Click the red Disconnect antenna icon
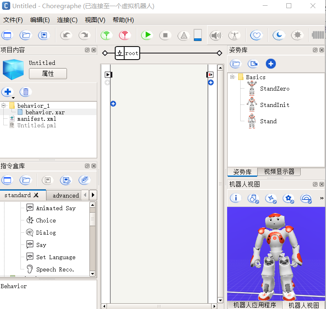This screenshot has height=309, width=326. [125, 36]
